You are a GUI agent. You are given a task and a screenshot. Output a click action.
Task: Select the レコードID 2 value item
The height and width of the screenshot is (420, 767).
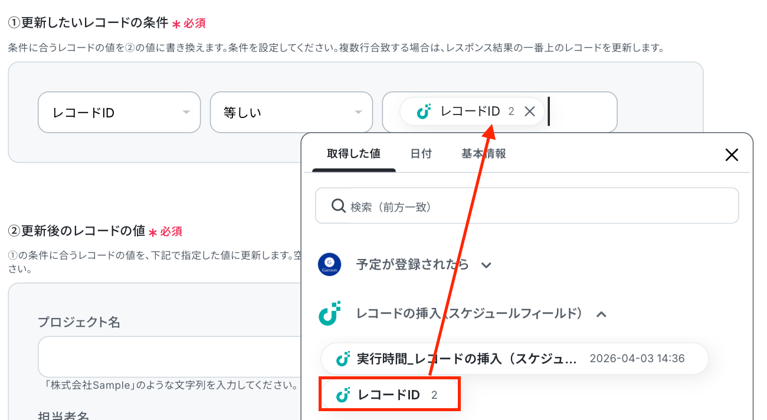click(x=389, y=395)
